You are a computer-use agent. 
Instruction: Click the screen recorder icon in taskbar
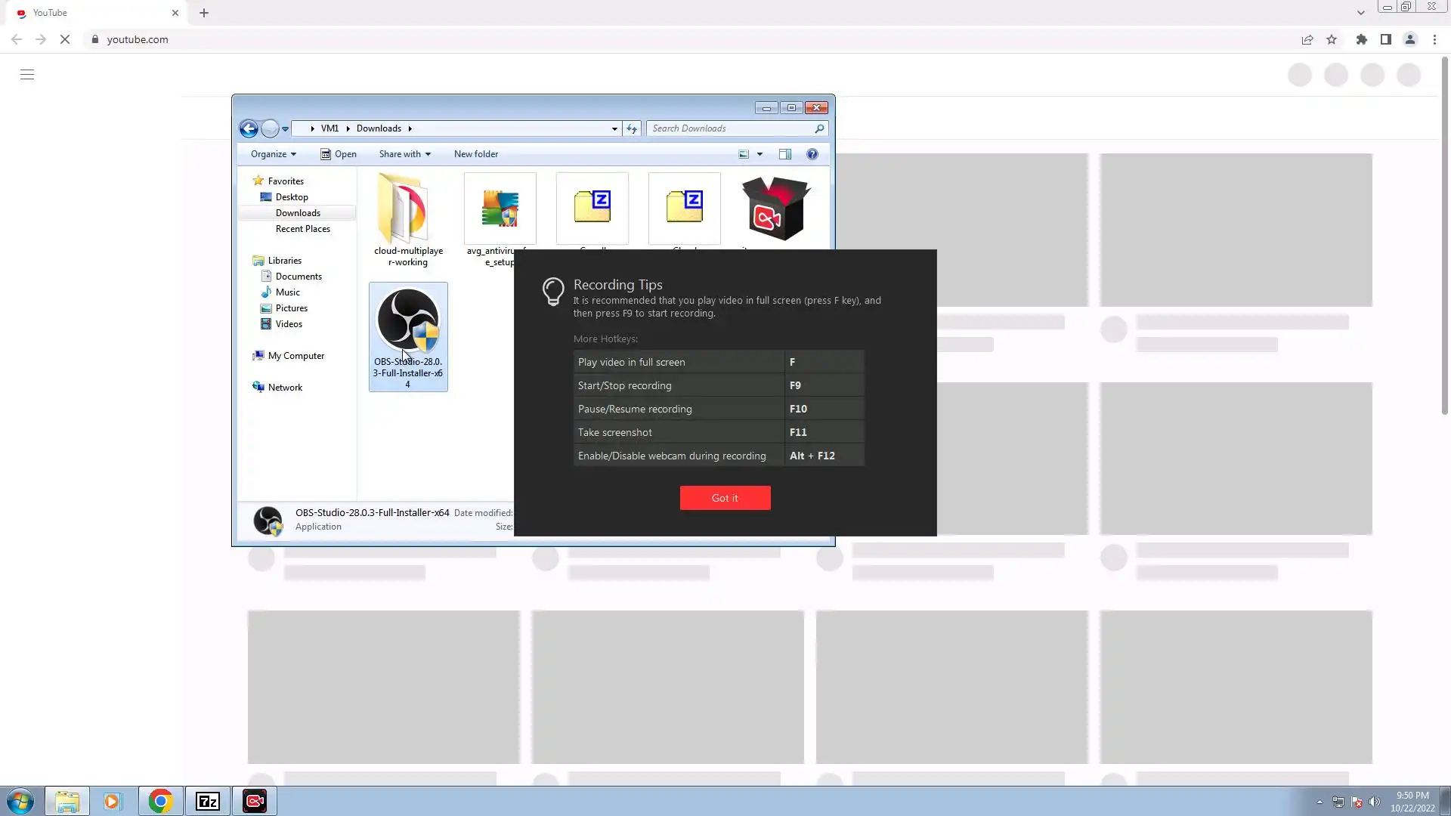coord(255,801)
